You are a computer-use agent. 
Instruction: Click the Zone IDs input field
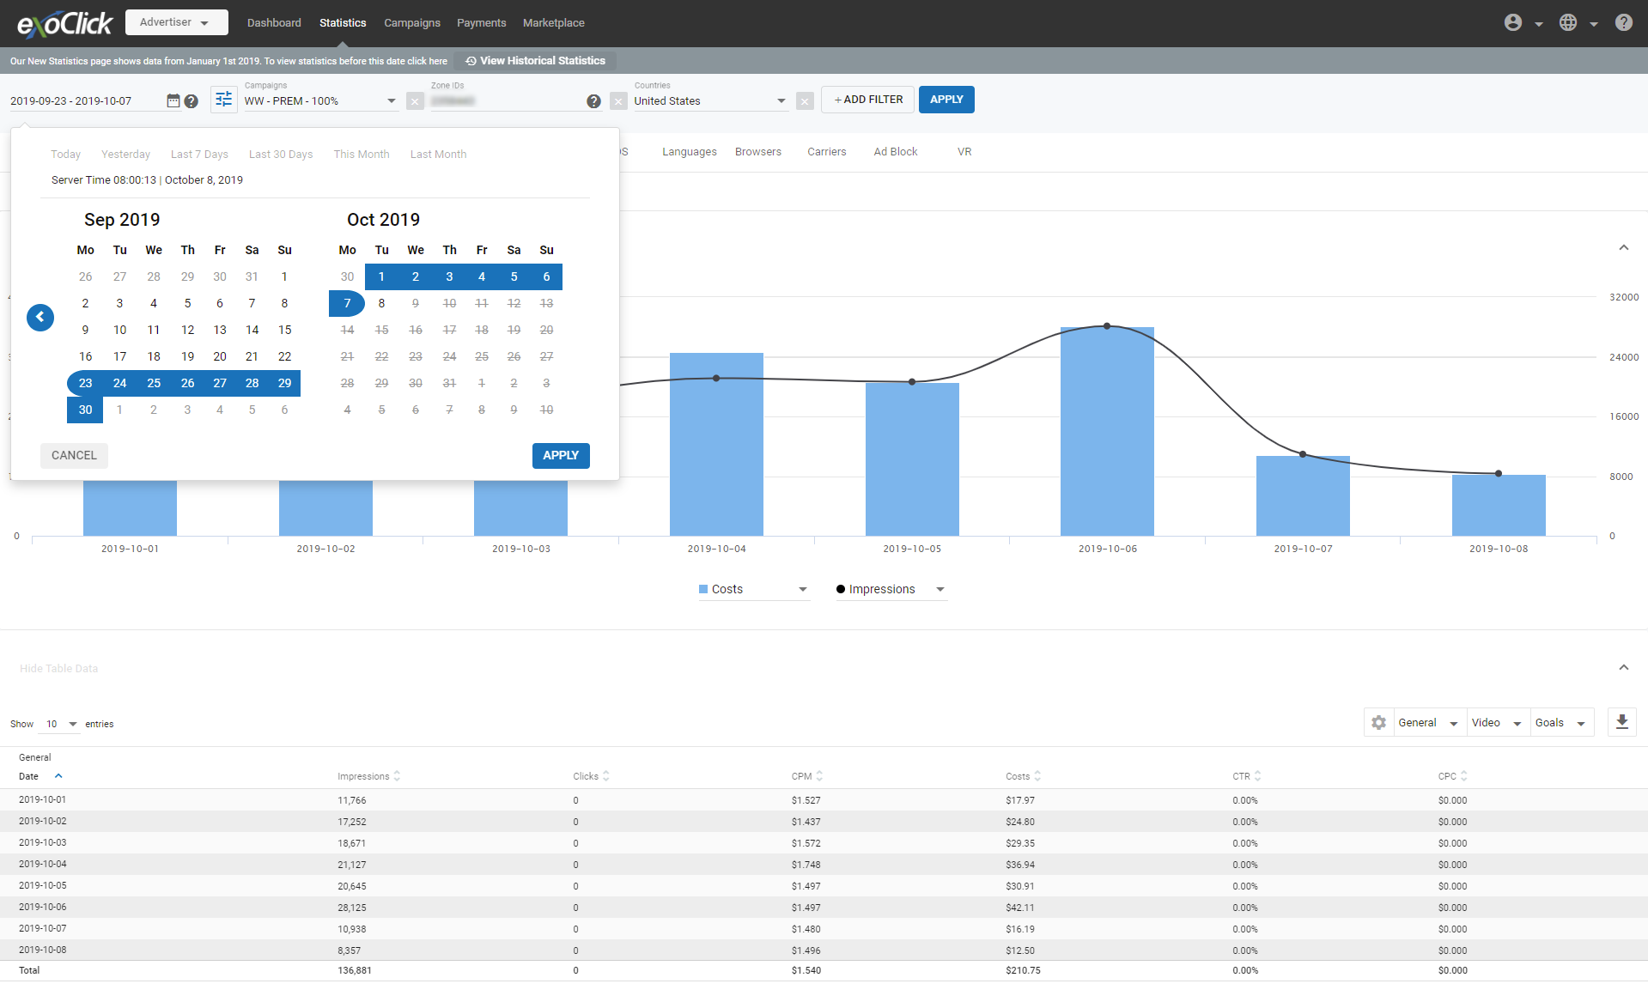[x=507, y=101]
